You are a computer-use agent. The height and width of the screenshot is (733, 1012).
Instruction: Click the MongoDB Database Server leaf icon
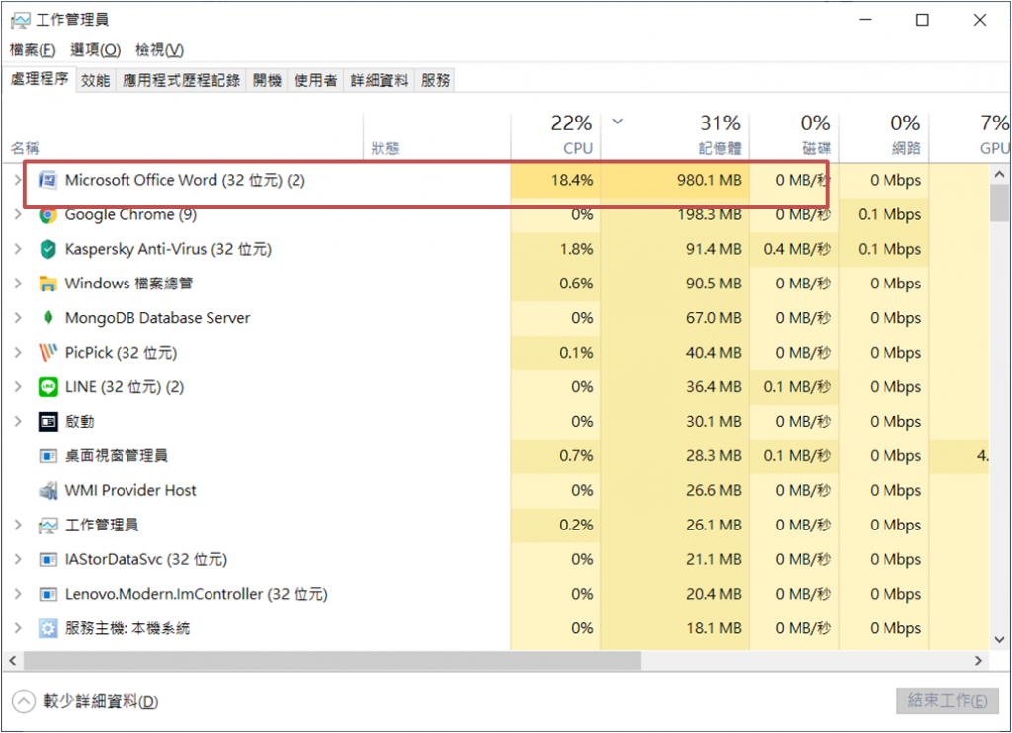coord(47,318)
